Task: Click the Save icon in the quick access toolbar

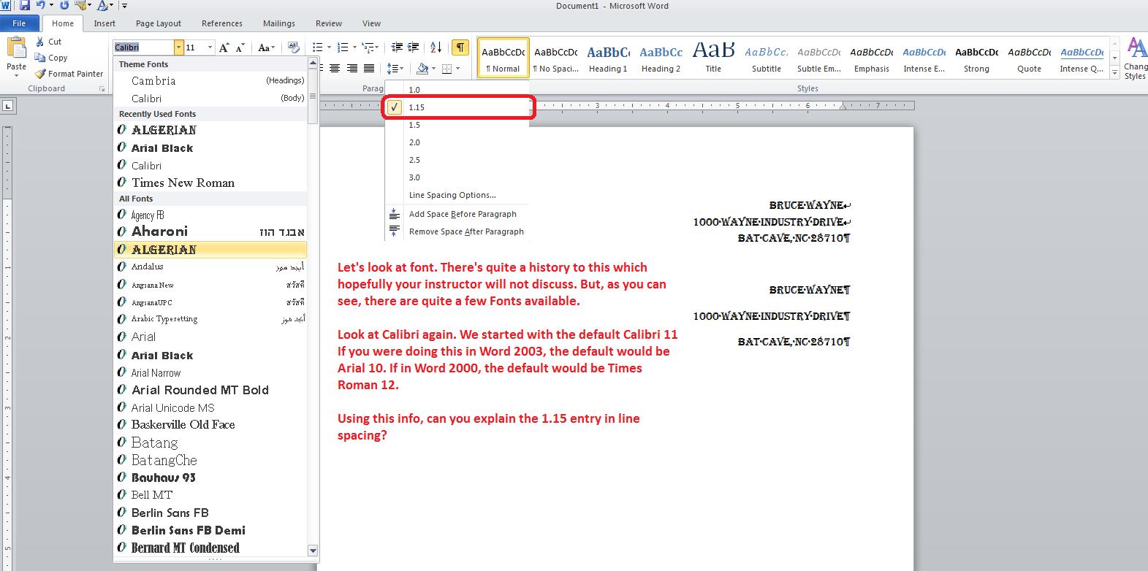Action: click(24, 6)
